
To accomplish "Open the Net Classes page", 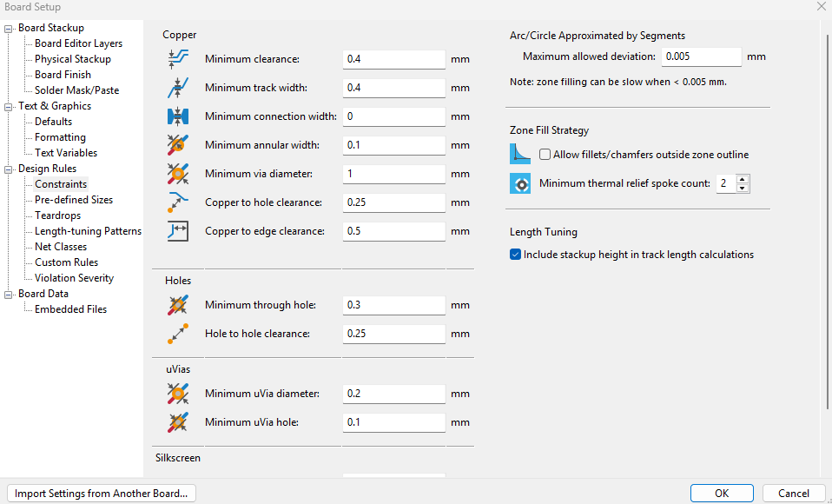I will (61, 247).
